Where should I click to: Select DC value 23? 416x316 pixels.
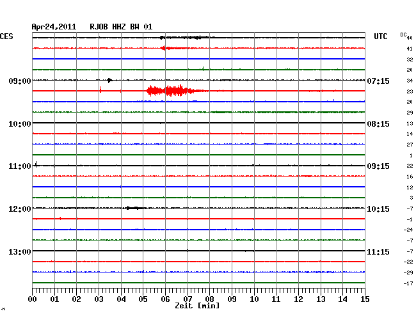(x=410, y=91)
